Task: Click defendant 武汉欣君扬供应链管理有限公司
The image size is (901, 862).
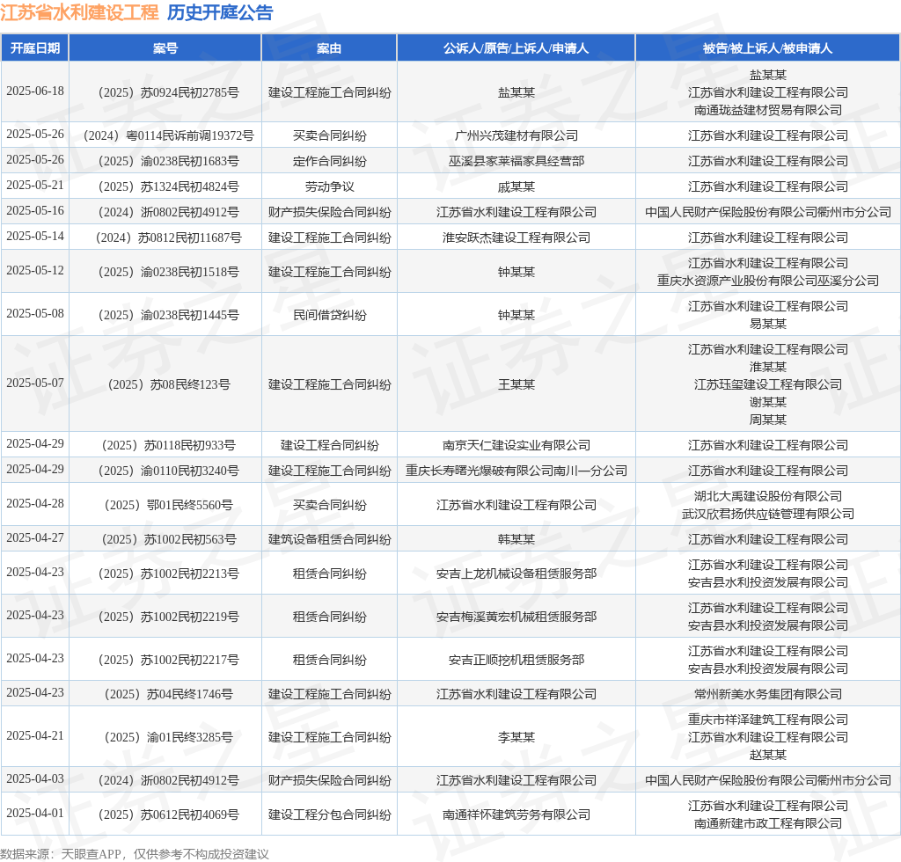Action: pyautogui.click(x=767, y=514)
